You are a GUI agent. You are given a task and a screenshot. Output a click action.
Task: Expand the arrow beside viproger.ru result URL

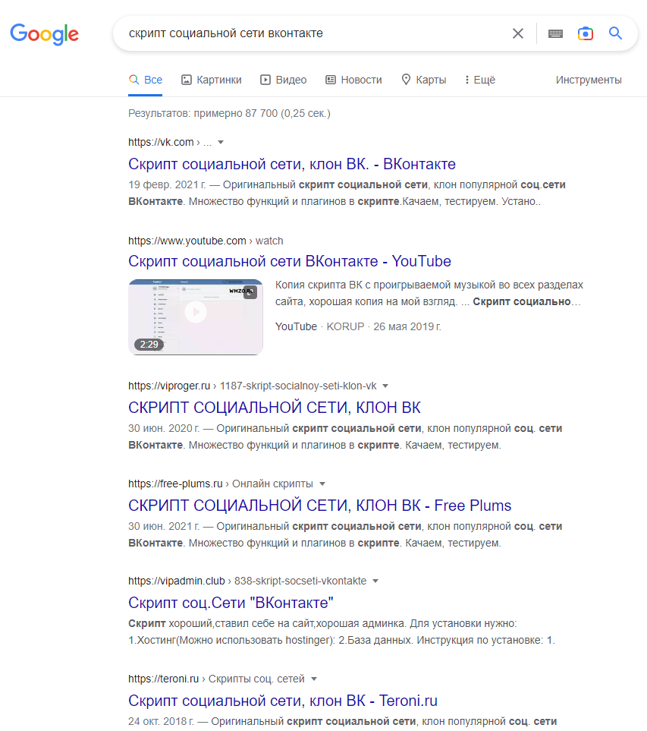click(x=385, y=386)
